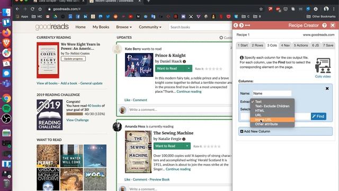Open the LinkedIn bookmark icon
The width and height of the screenshot is (339, 191).
coord(85,16)
